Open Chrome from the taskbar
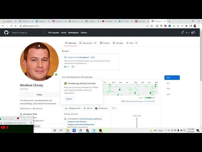The height and width of the screenshot is (152, 202). (87, 130)
